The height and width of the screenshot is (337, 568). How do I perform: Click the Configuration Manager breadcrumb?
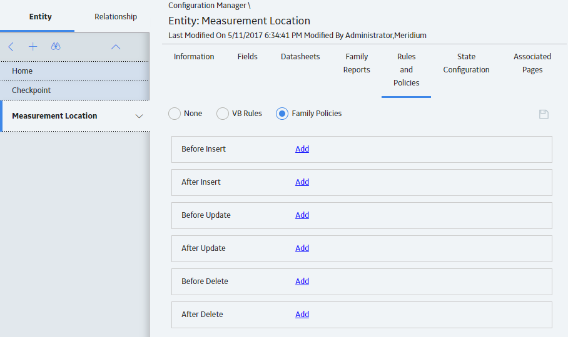point(207,6)
